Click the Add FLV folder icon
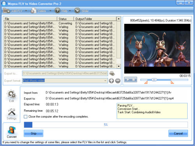195x146 pixels. tap(7, 11)
